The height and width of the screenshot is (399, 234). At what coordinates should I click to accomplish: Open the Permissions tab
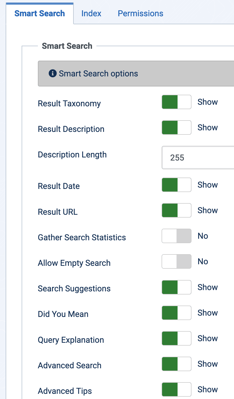click(140, 13)
